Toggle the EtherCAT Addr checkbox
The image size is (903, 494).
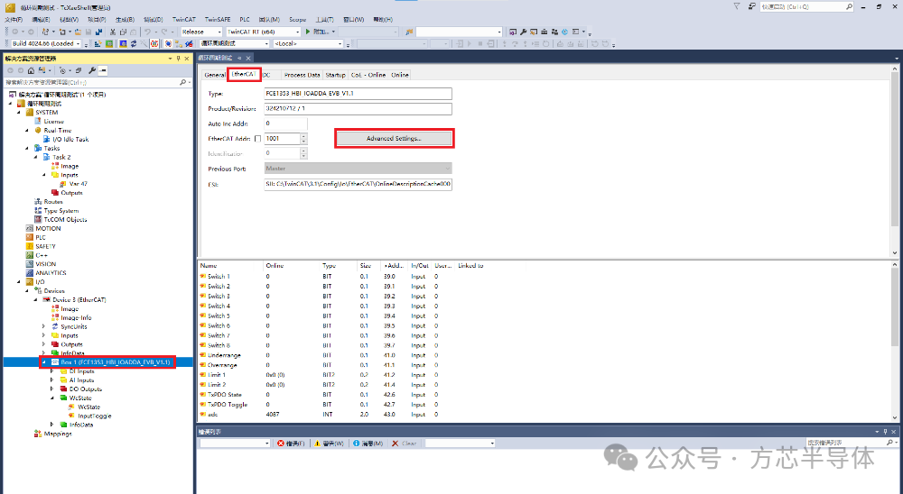point(257,139)
